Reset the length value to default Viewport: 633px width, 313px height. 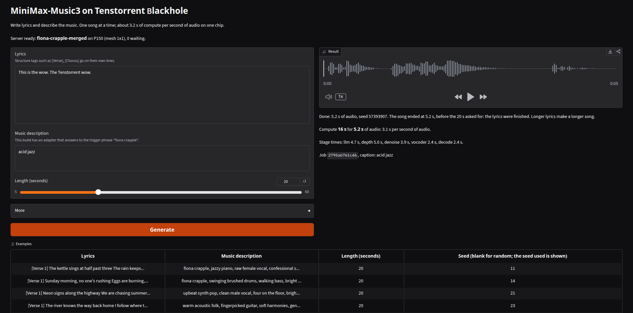click(x=305, y=182)
